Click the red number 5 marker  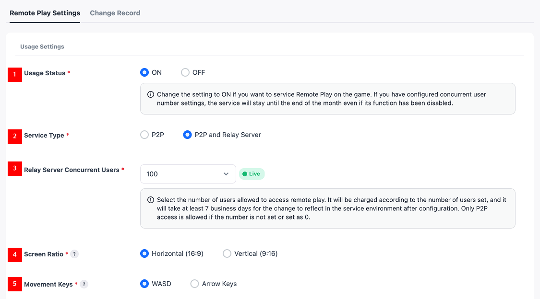coord(15,284)
